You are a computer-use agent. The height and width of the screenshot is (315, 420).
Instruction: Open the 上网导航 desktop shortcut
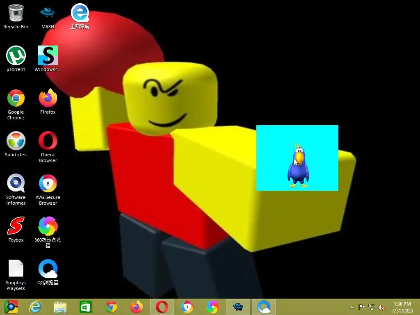[x=80, y=16]
